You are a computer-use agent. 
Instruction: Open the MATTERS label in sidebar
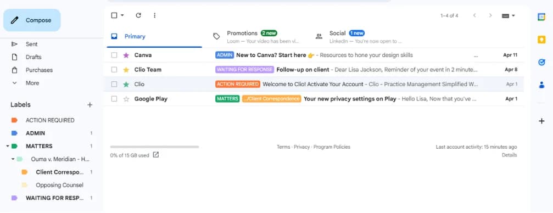point(39,146)
